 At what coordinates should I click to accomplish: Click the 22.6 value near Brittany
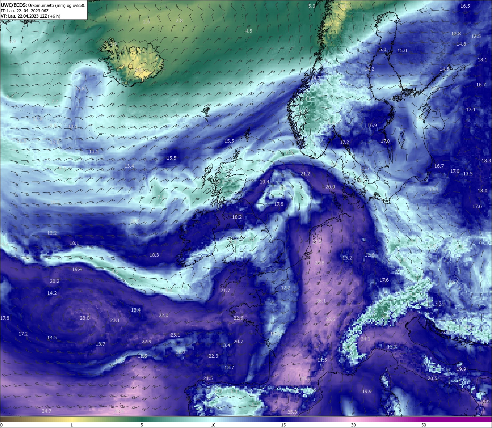coord(238,318)
